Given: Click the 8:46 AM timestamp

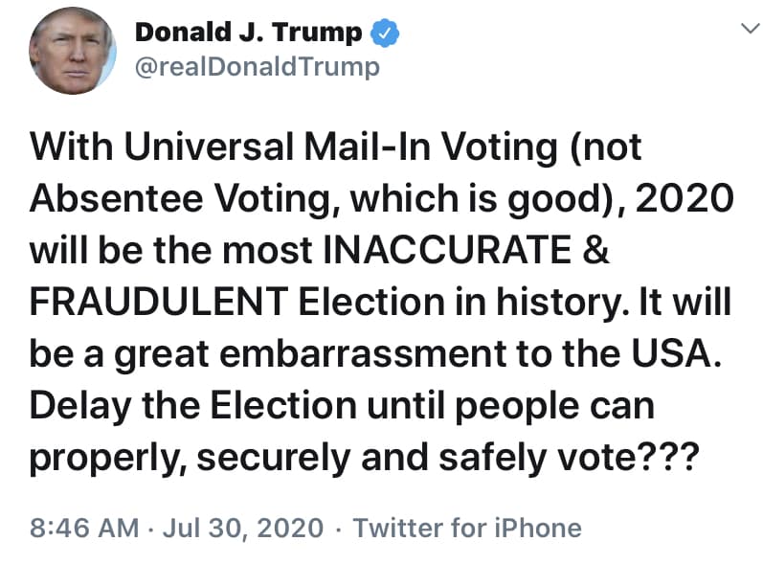Looking at the screenshot, I should (82, 528).
